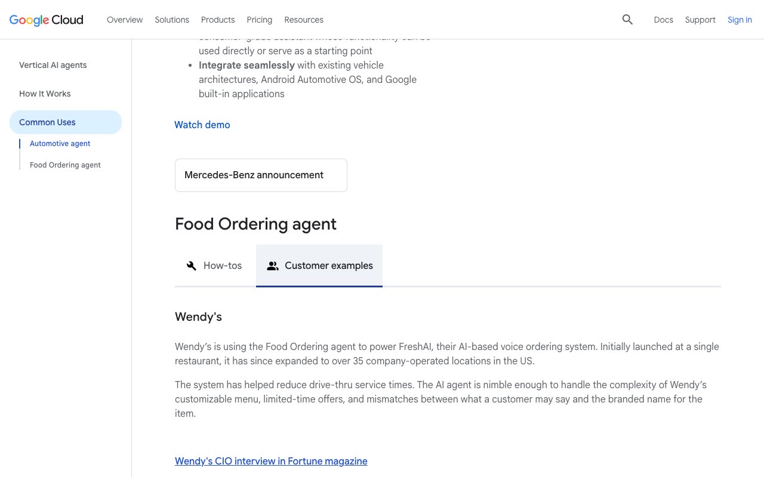Open the Resources menu
The width and height of the screenshot is (764, 477).
click(x=304, y=20)
